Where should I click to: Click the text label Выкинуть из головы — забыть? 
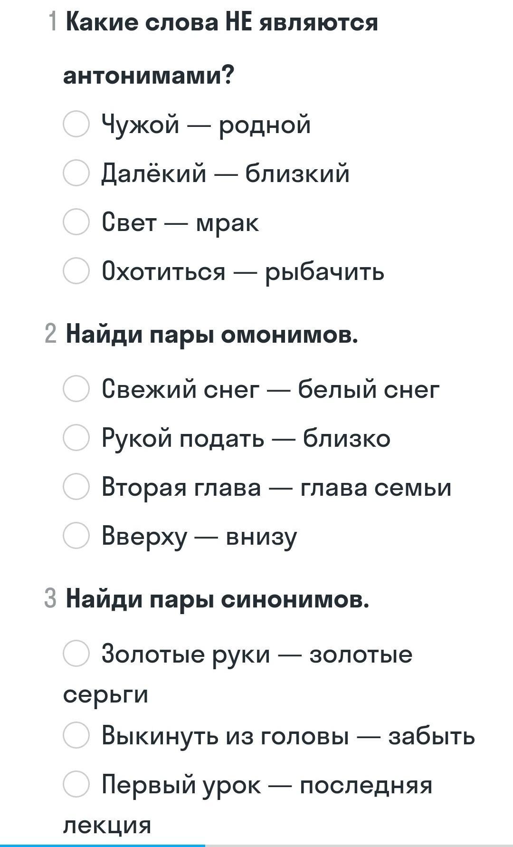click(288, 736)
